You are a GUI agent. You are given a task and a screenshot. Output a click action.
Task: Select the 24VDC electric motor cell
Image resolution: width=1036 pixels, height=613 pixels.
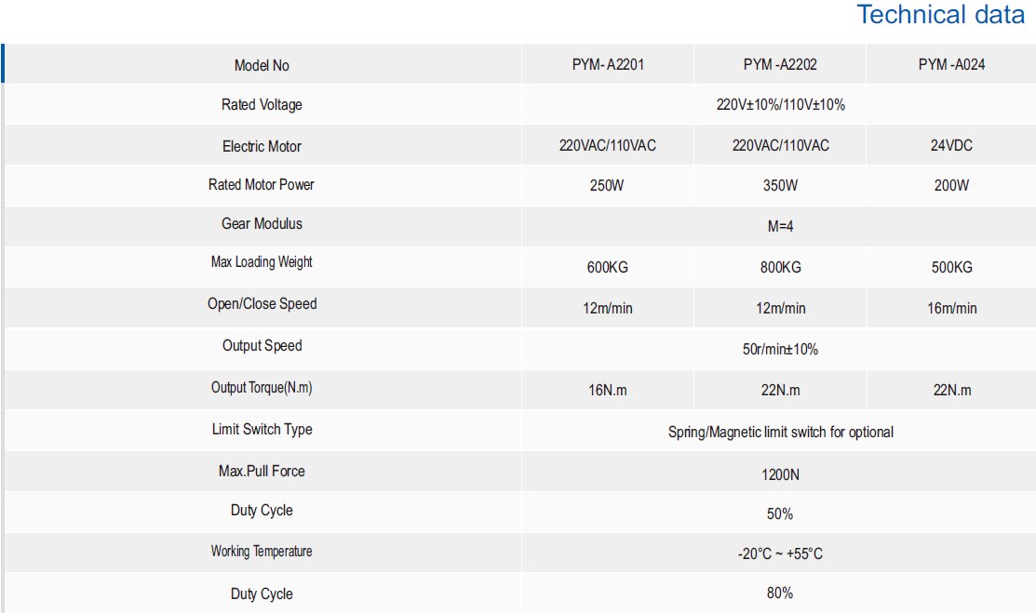(951, 146)
